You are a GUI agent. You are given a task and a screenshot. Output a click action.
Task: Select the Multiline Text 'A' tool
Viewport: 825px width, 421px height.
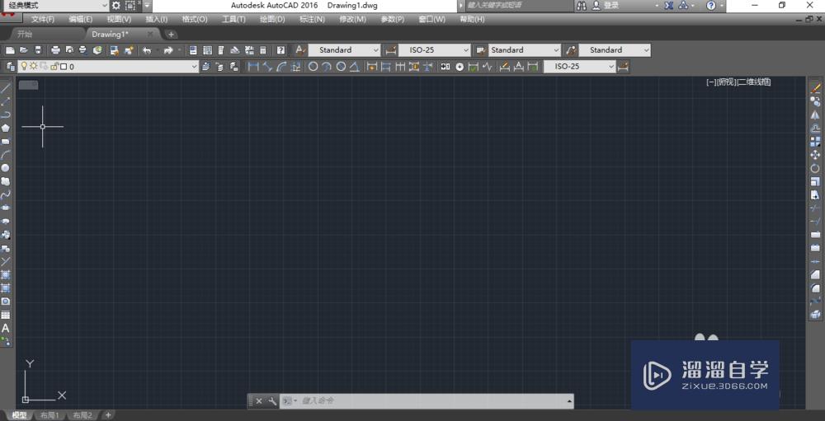pos(6,328)
